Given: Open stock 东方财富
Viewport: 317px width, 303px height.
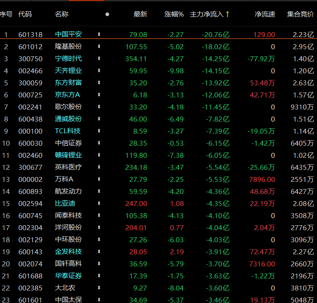Looking at the screenshot, I should click(68, 83).
